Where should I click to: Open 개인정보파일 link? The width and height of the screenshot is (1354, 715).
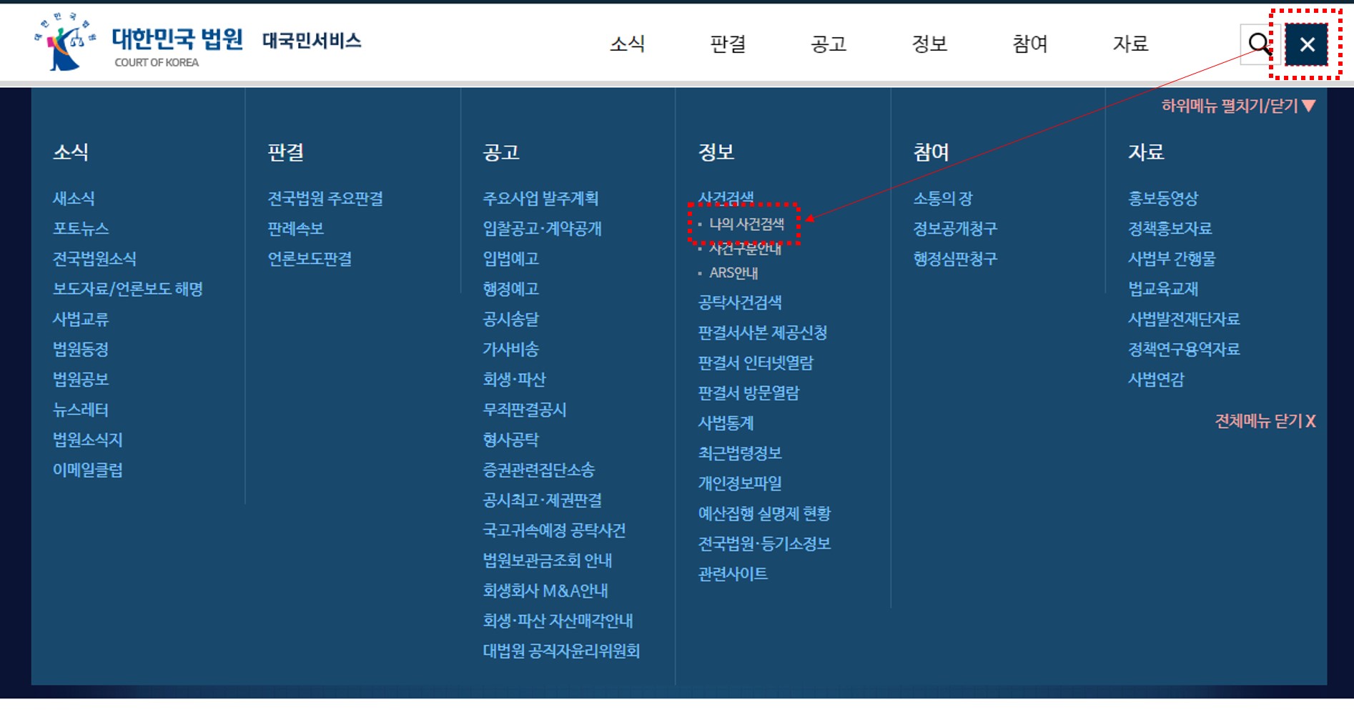740,483
